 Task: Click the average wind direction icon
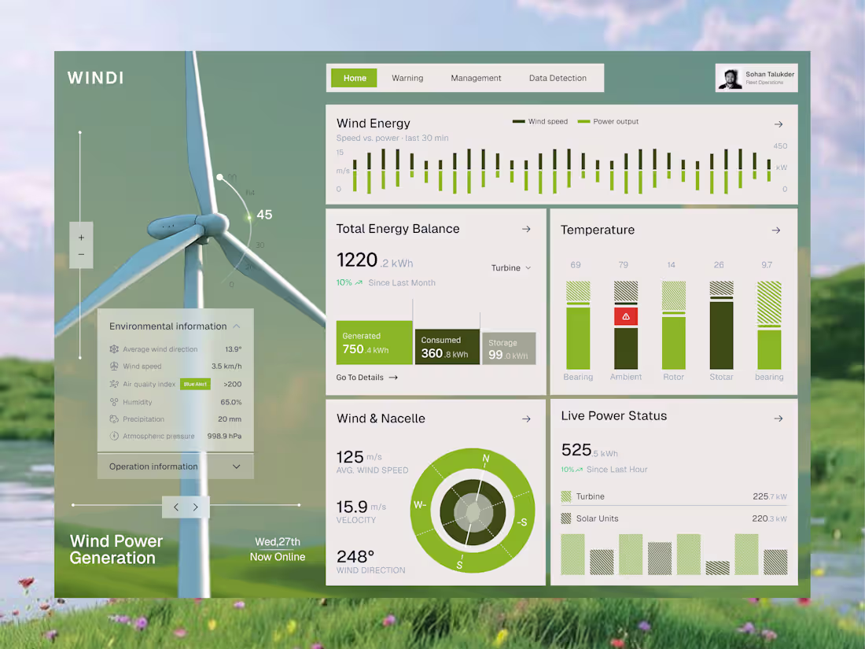click(x=114, y=348)
